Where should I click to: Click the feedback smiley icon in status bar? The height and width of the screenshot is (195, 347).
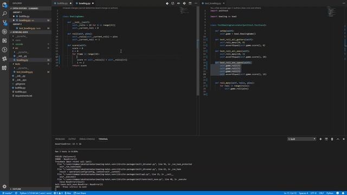[337, 193]
